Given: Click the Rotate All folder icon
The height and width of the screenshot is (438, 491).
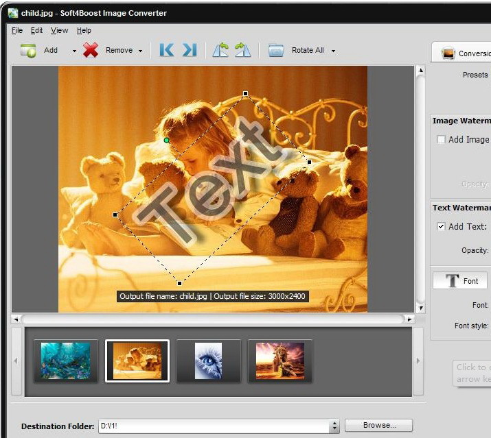Looking at the screenshot, I should tap(276, 50).
